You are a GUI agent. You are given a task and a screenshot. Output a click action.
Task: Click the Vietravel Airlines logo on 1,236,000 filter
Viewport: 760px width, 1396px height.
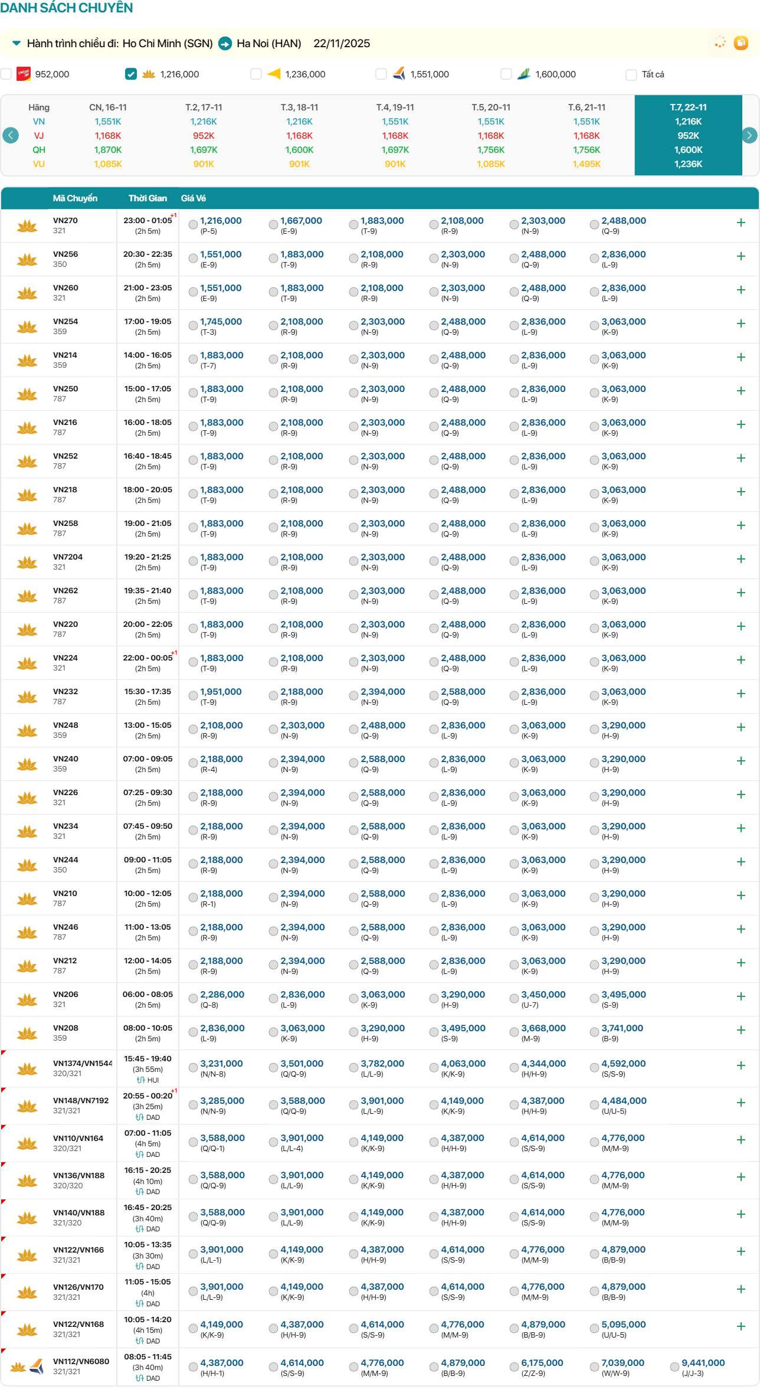click(274, 74)
